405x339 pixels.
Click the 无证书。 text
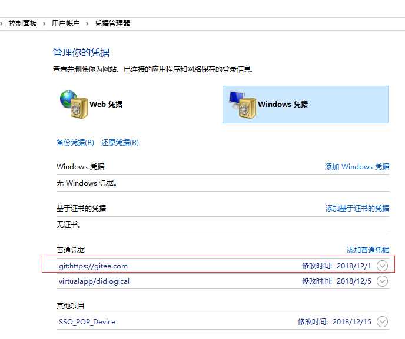(69, 225)
